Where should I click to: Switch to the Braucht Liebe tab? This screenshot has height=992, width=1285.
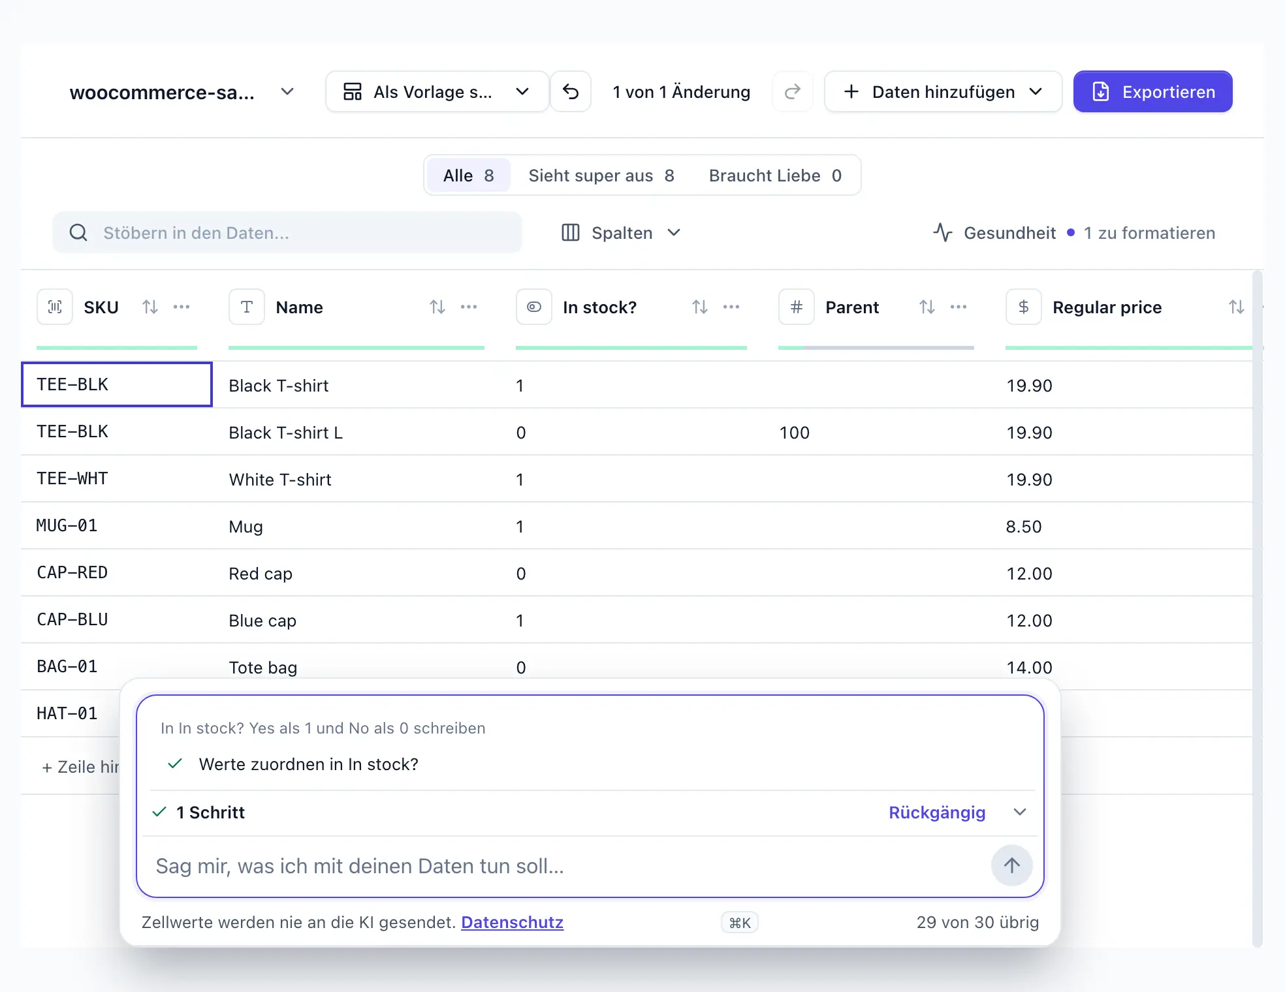click(776, 176)
